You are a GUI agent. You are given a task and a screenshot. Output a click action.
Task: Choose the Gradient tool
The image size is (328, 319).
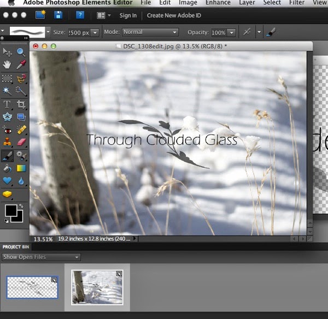click(x=21, y=168)
